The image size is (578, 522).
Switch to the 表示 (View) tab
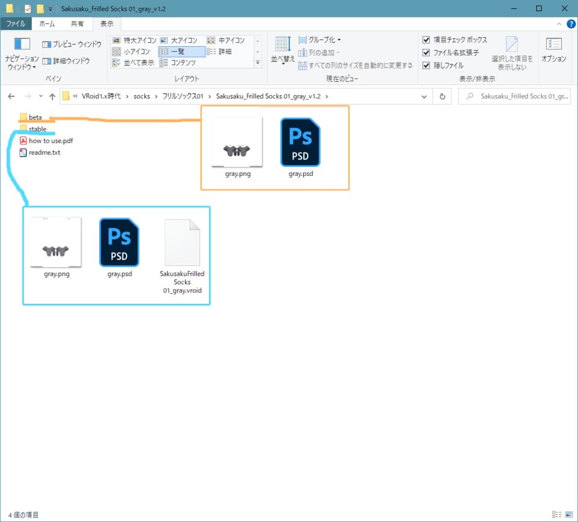coord(107,24)
